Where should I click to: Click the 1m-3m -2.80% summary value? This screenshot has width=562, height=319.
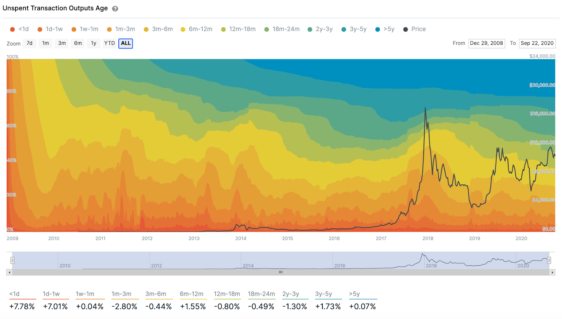point(124,307)
